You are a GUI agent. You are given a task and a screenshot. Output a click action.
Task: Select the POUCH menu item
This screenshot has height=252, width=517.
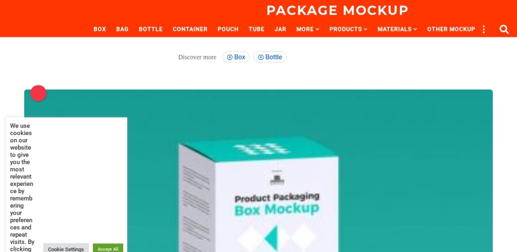[228, 29]
